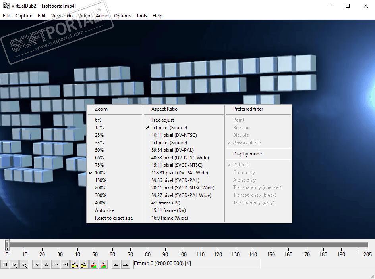
Task: Click the play input preview button
Action: (15, 264)
